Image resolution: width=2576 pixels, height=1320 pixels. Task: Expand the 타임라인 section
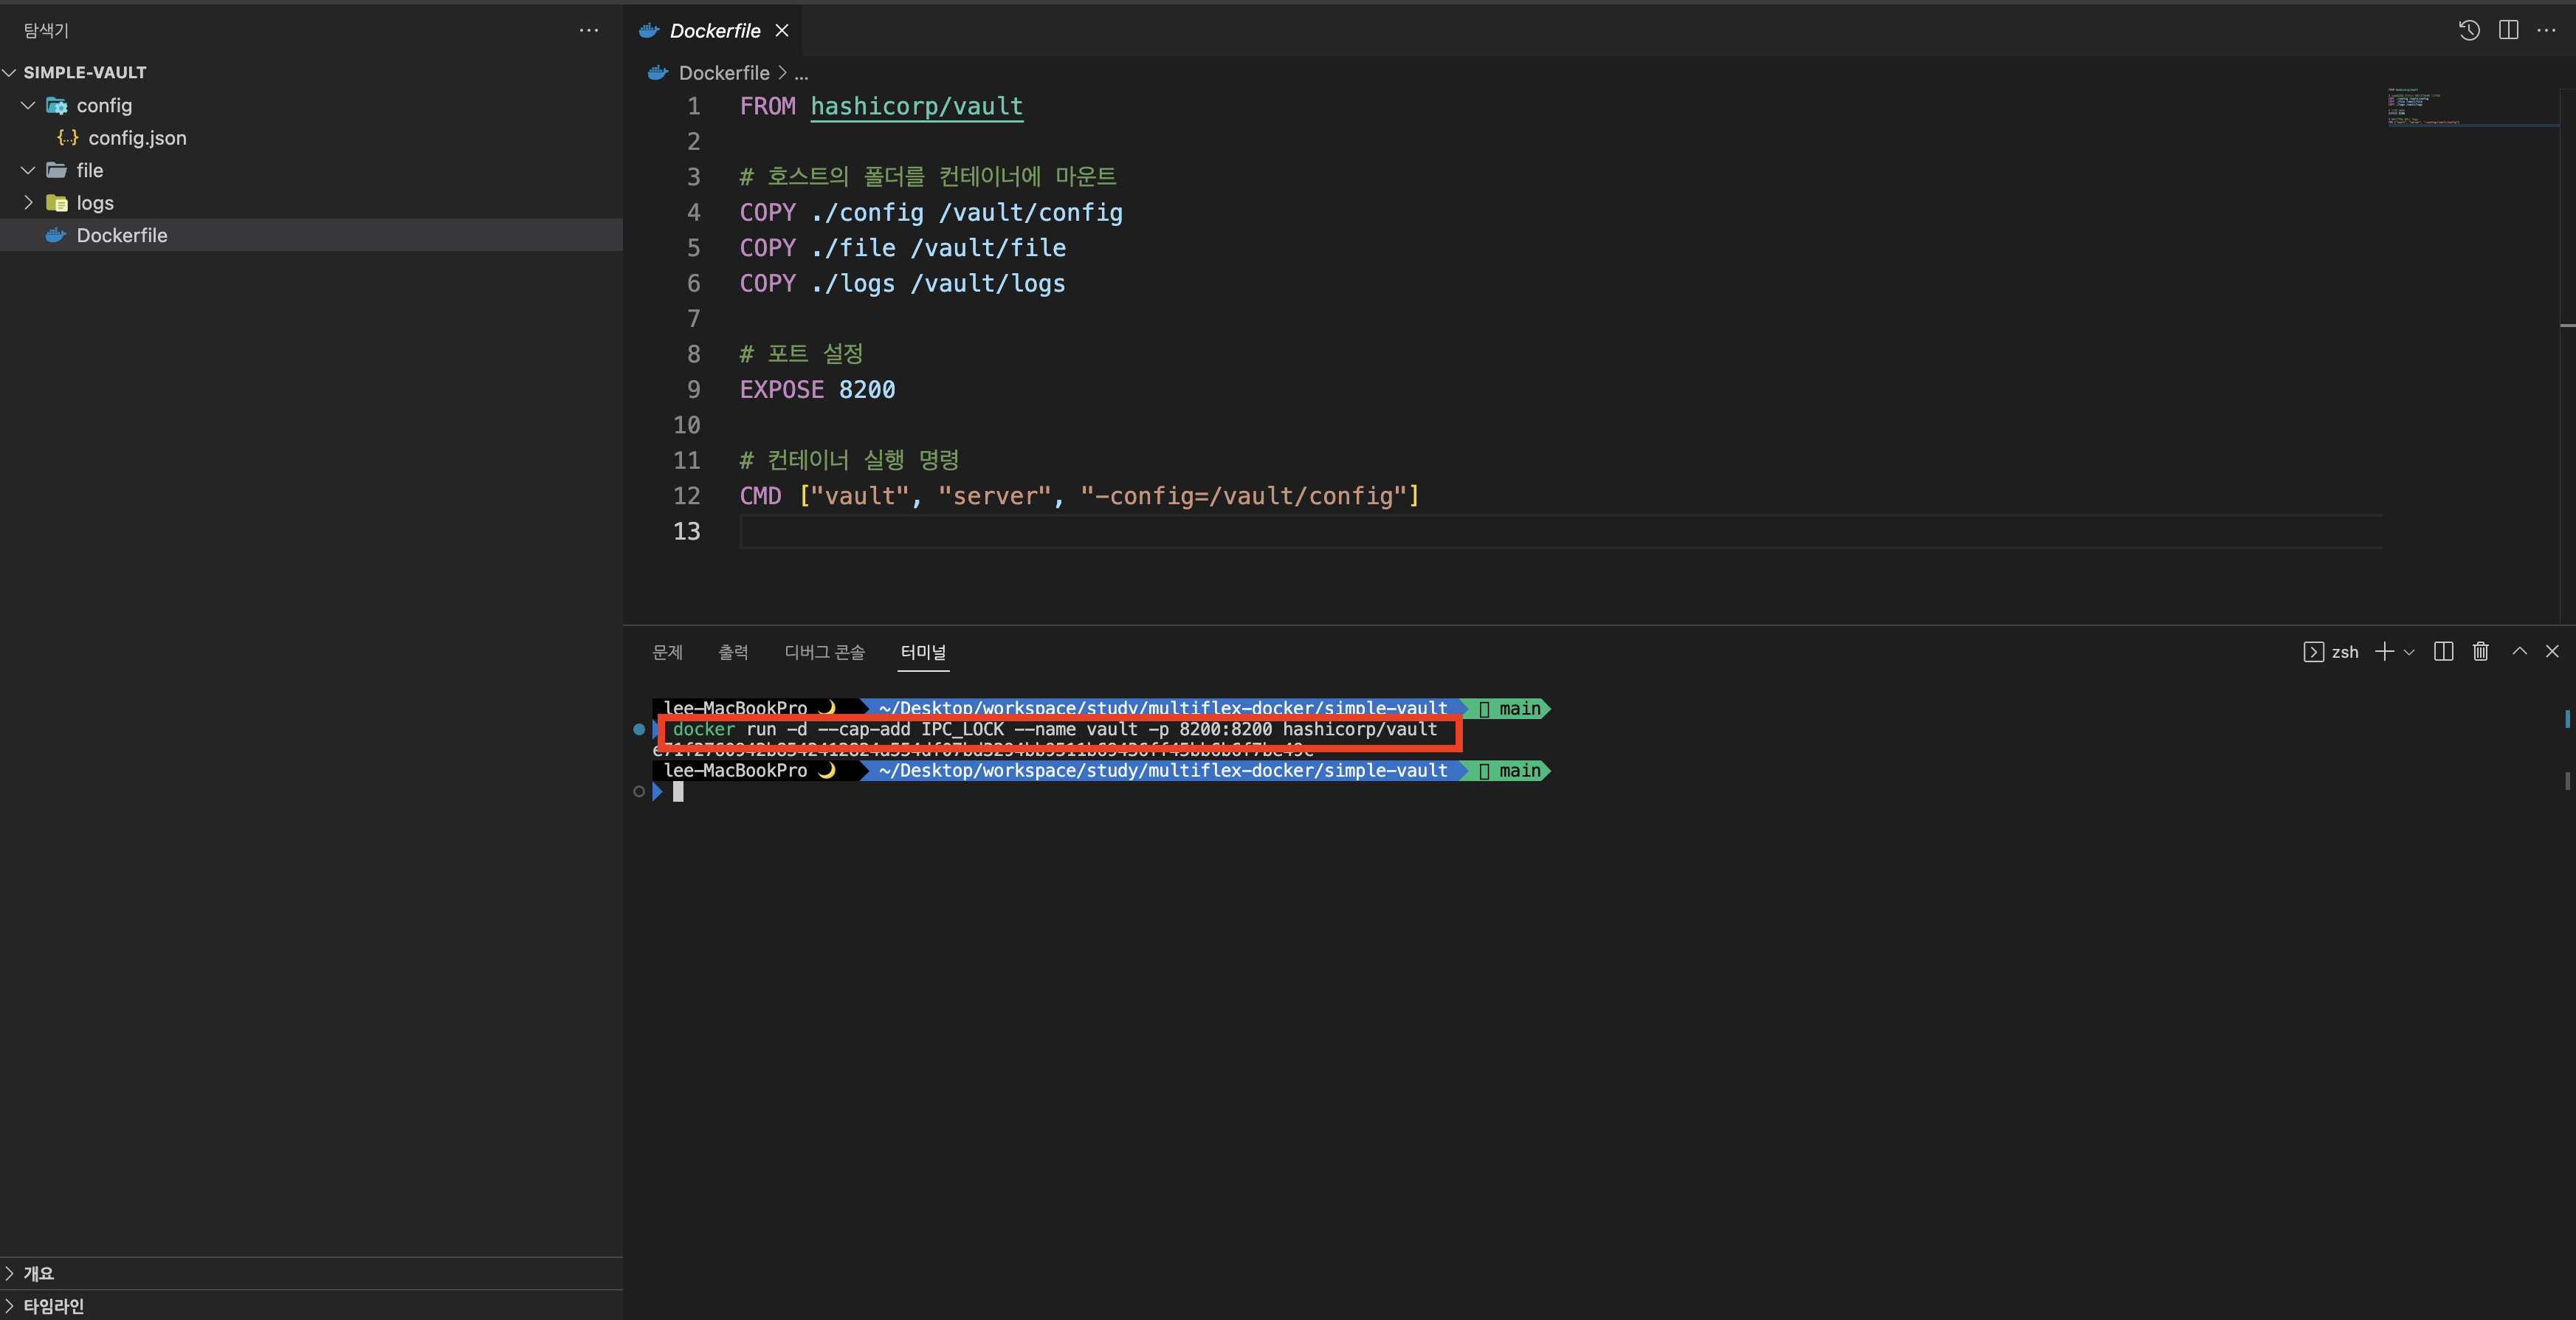(54, 1305)
